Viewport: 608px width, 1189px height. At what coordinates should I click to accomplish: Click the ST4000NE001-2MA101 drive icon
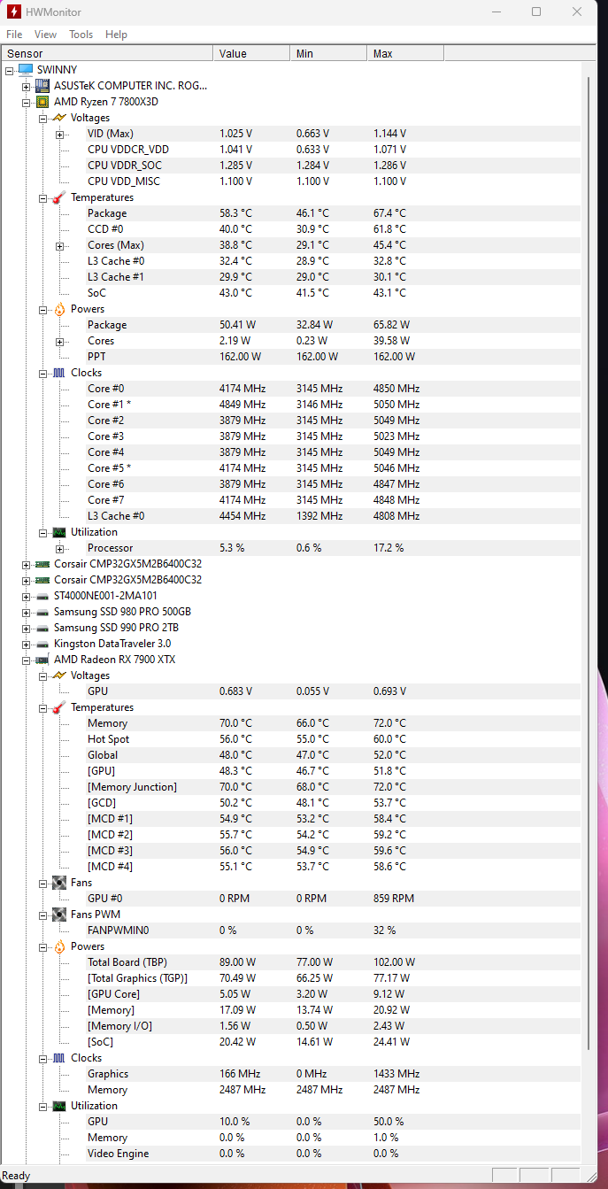(42, 596)
